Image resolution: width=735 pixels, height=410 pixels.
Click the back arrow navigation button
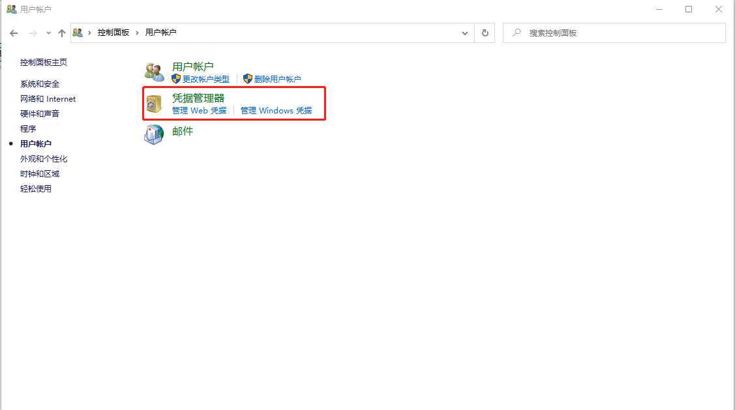[14, 33]
